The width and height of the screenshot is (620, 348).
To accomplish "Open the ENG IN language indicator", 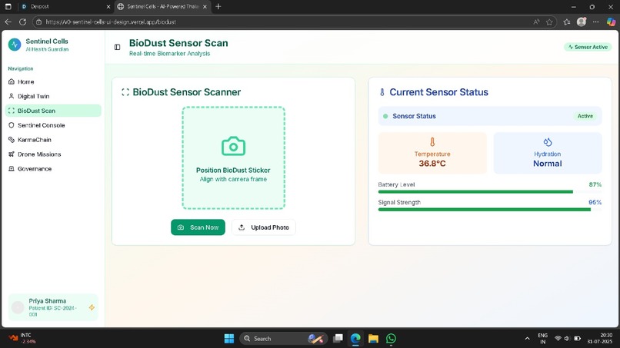I will [543, 339].
